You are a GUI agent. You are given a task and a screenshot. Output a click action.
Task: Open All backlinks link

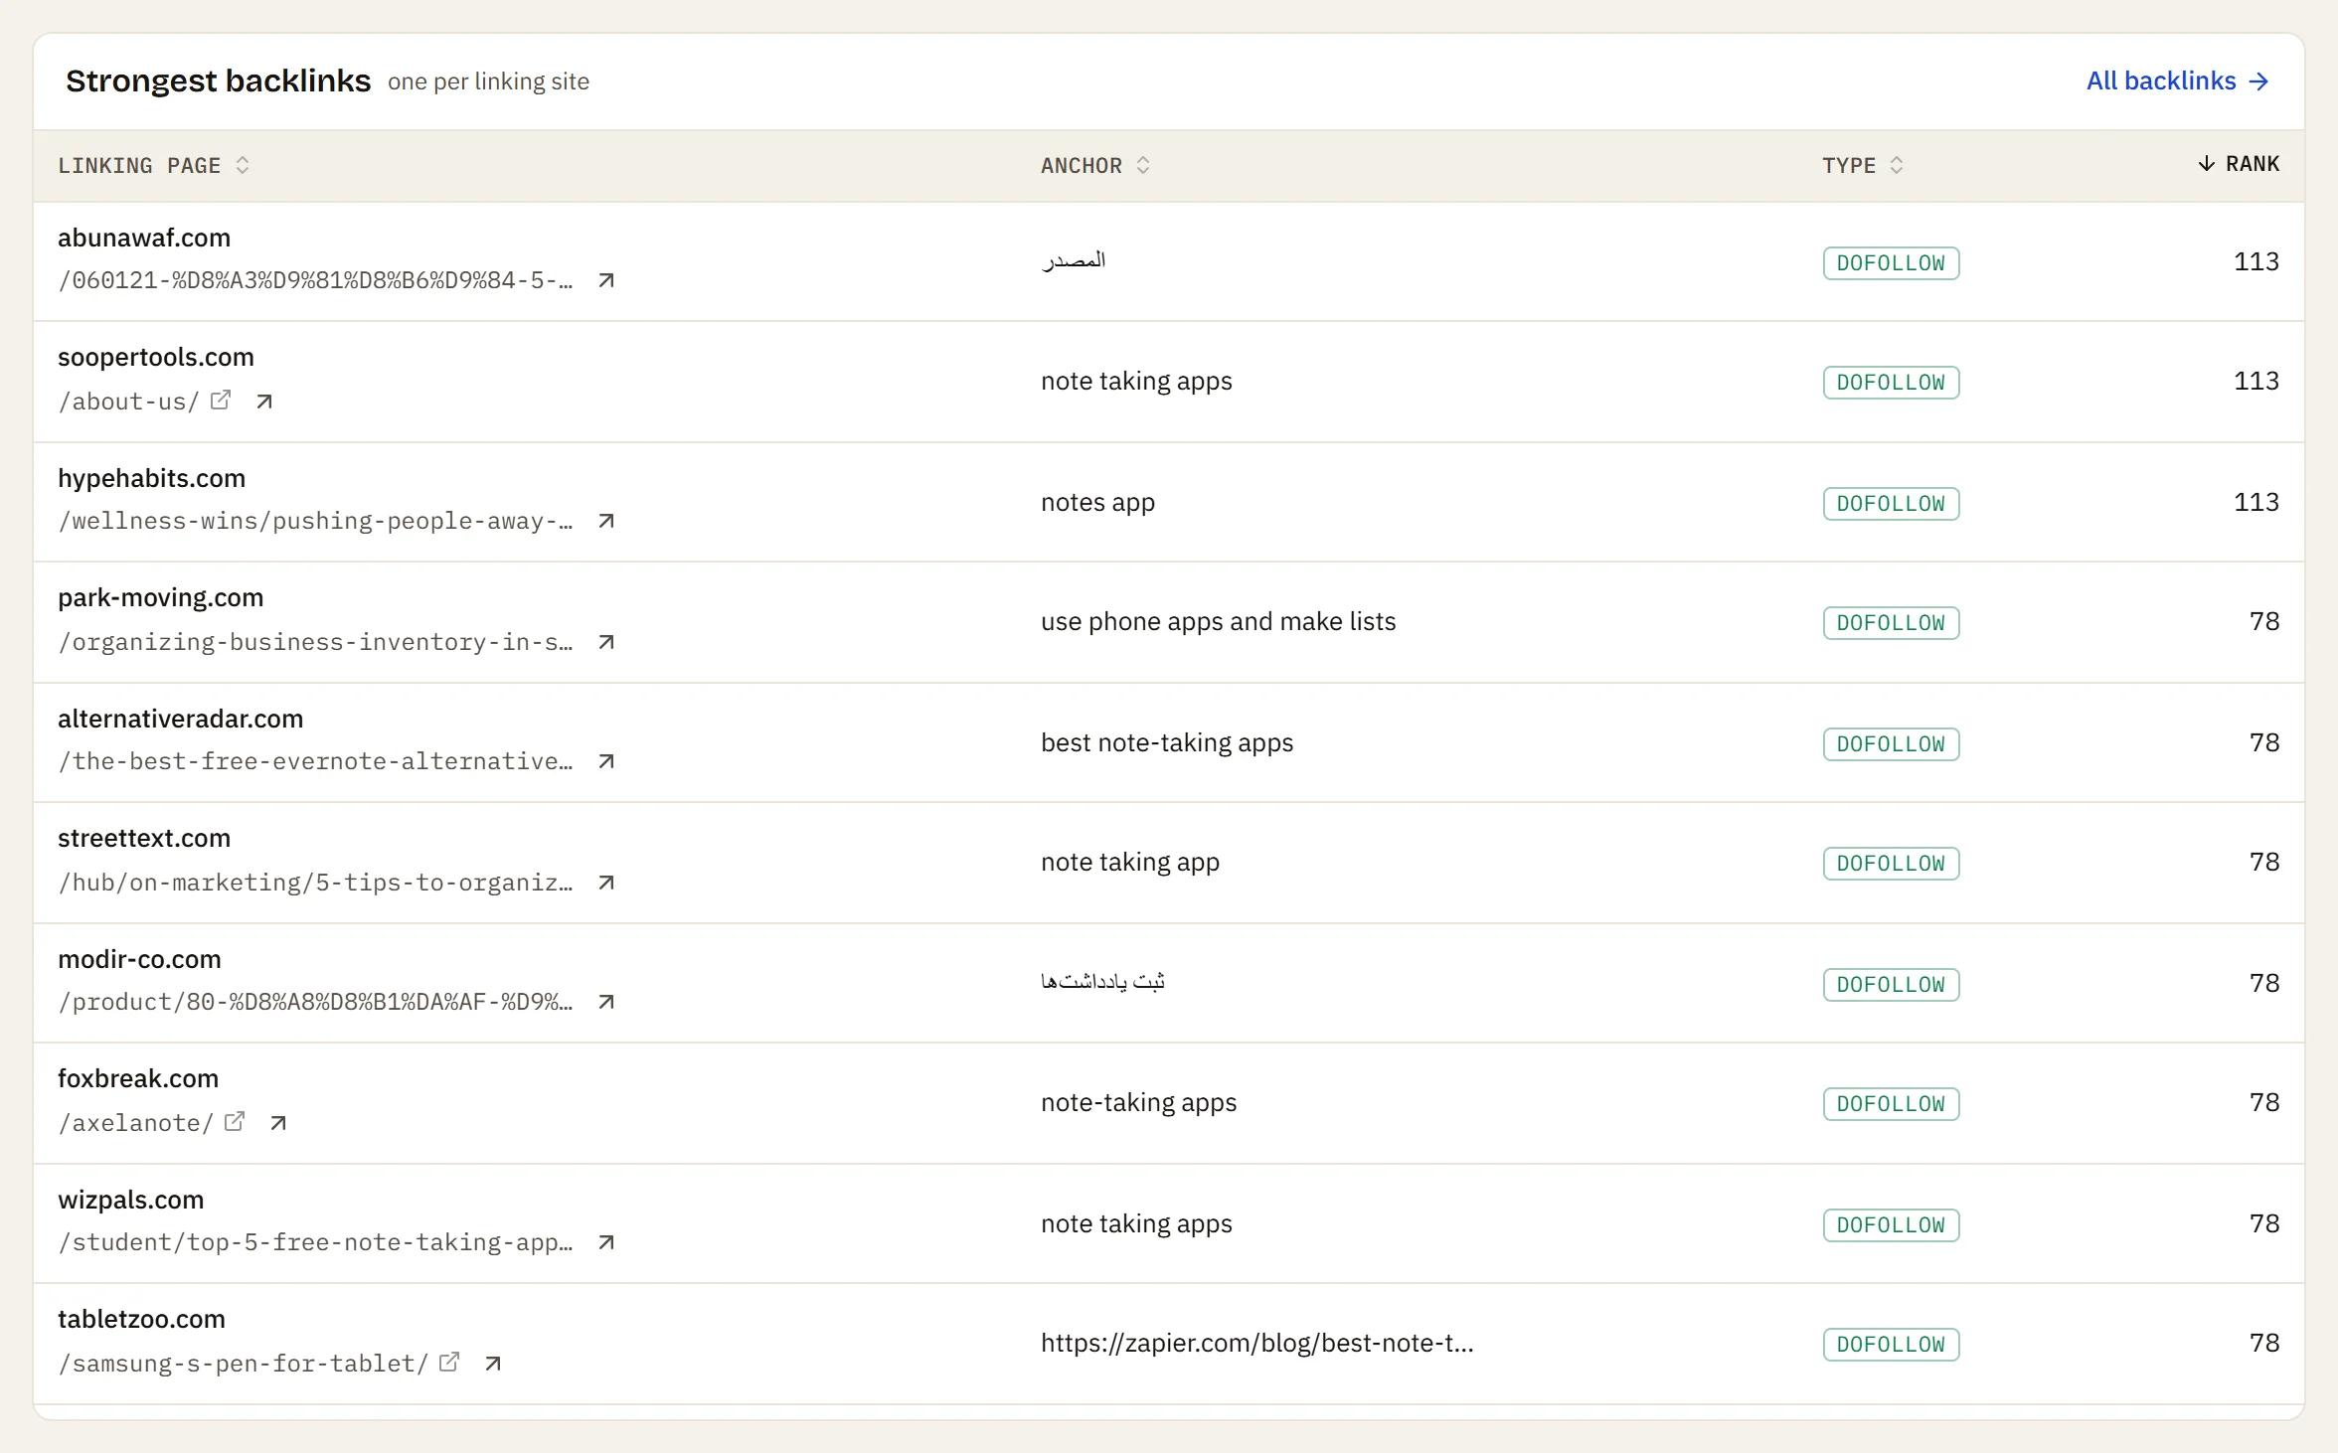pyautogui.click(x=2177, y=81)
